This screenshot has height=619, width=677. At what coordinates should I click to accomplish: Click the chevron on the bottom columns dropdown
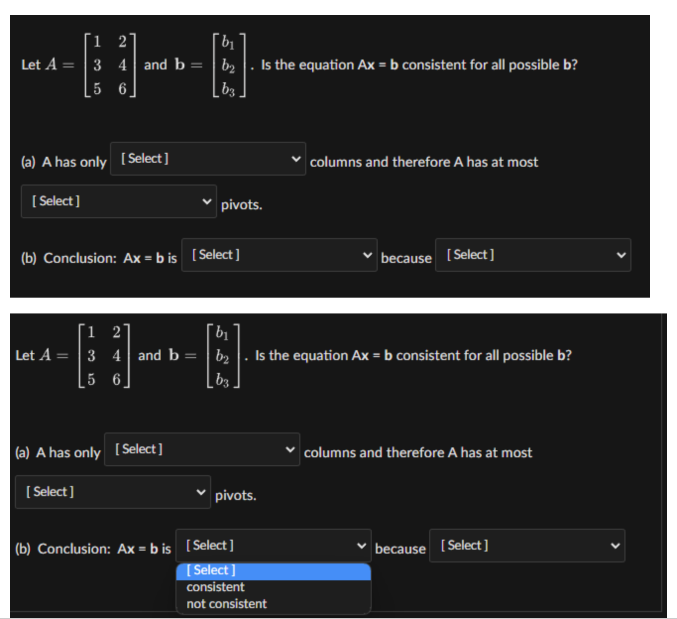coord(291,449)
